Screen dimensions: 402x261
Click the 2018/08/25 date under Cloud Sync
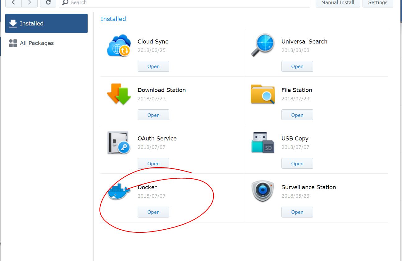click(152, 50)
